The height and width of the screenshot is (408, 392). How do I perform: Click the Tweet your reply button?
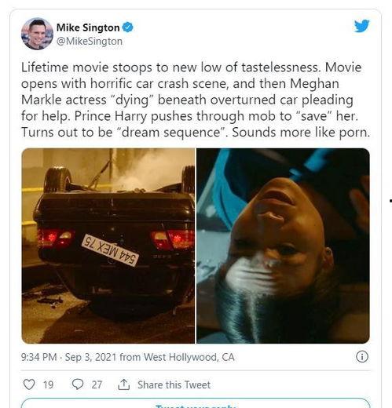click(x=196, y=403)
